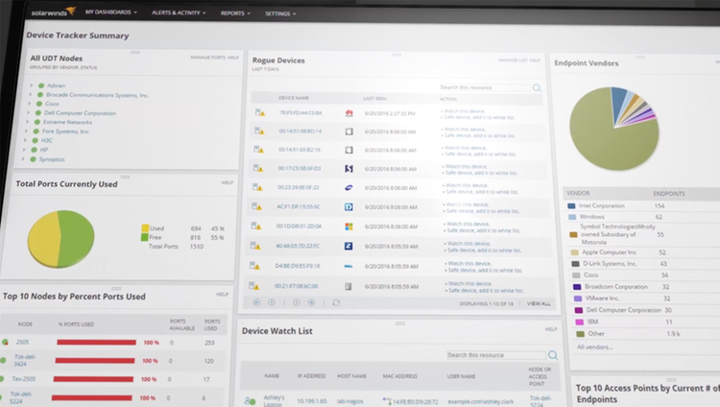The height and width of the screenshot is (407, 720).
Task: Expand the Fore Systems, Inc. group
Action: tap(27, 131)
